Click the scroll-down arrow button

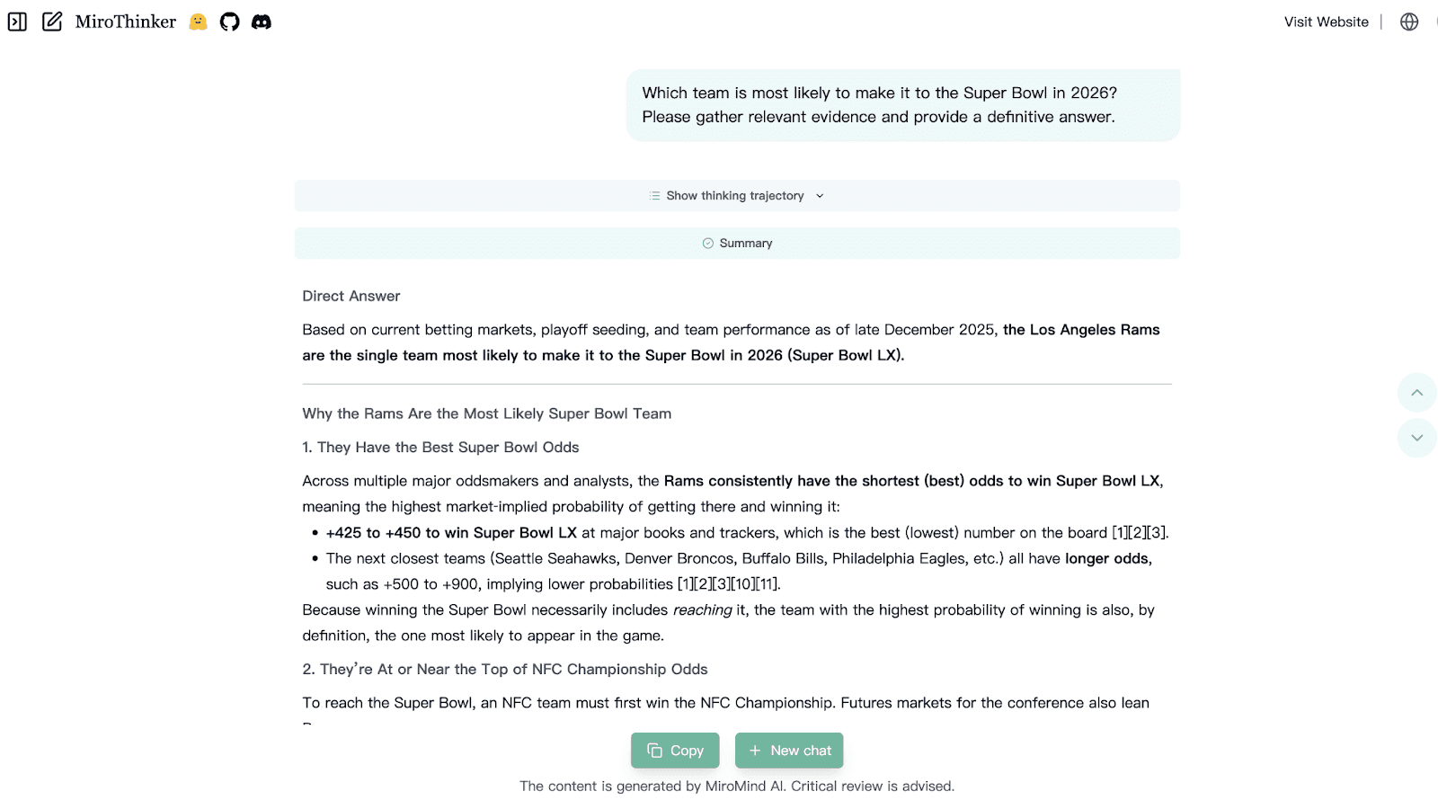tap(1416, 438)
